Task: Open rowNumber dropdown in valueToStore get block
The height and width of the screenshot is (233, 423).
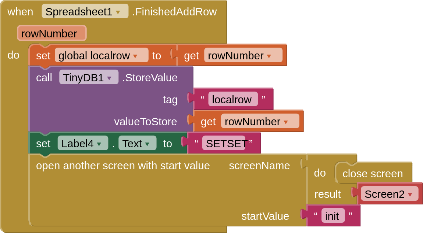Action: point(286,122)
